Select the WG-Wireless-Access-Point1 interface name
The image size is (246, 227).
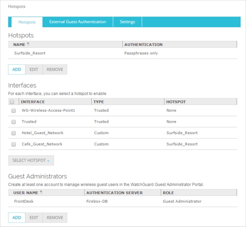[x=48, y=110]
